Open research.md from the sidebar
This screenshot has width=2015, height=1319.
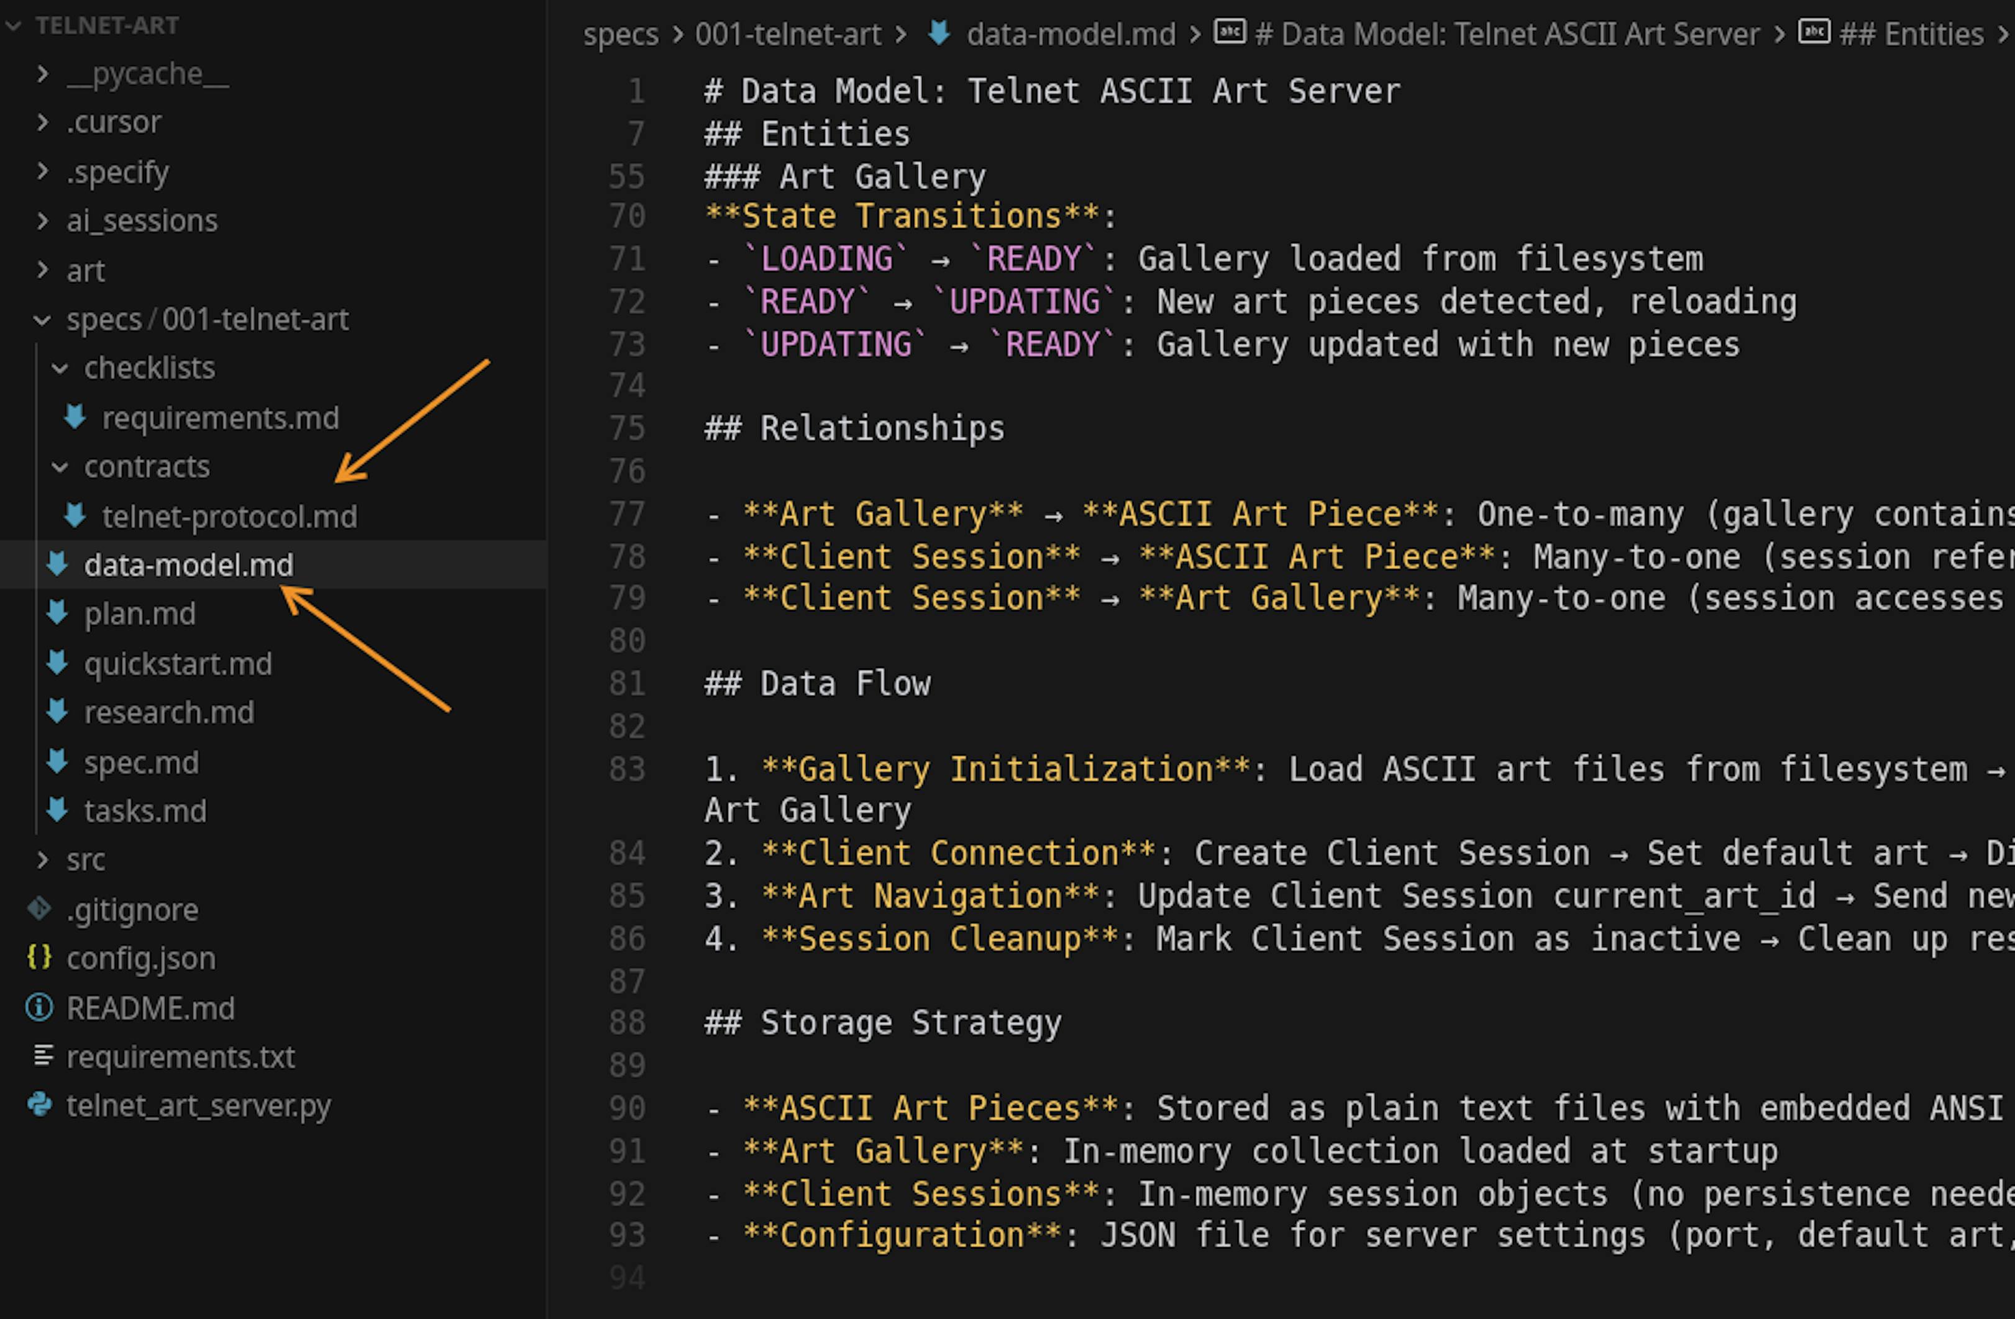pos(170,712)
